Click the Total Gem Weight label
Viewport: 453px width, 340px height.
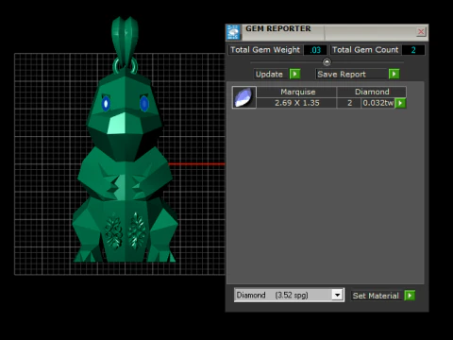[265, 50]
